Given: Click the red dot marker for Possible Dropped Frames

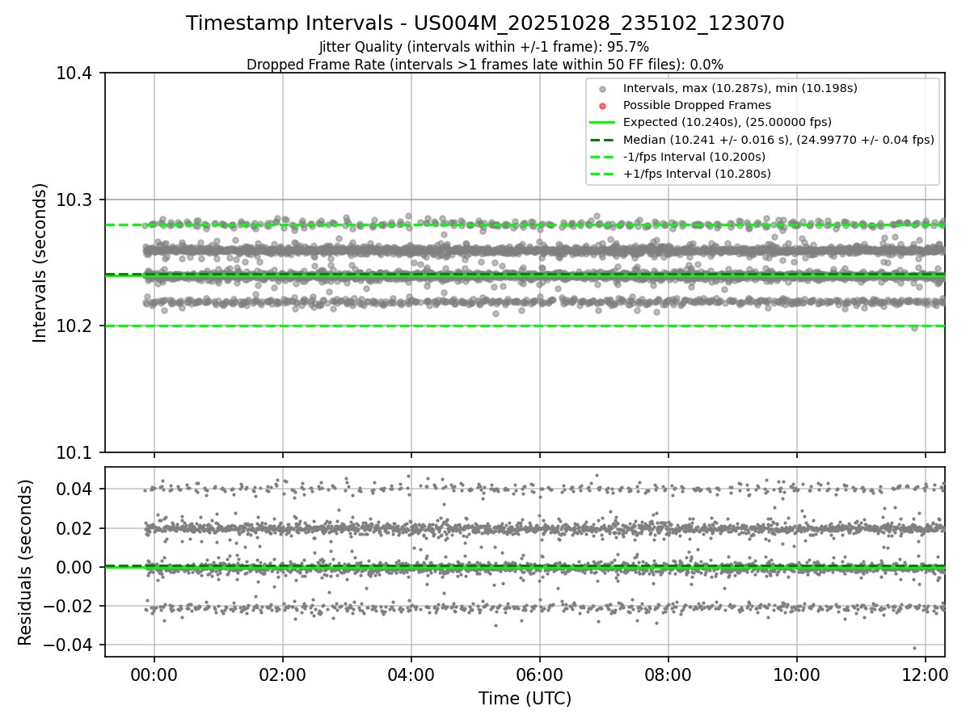Looking at the screenshot, I should click(x=602, y=106).
